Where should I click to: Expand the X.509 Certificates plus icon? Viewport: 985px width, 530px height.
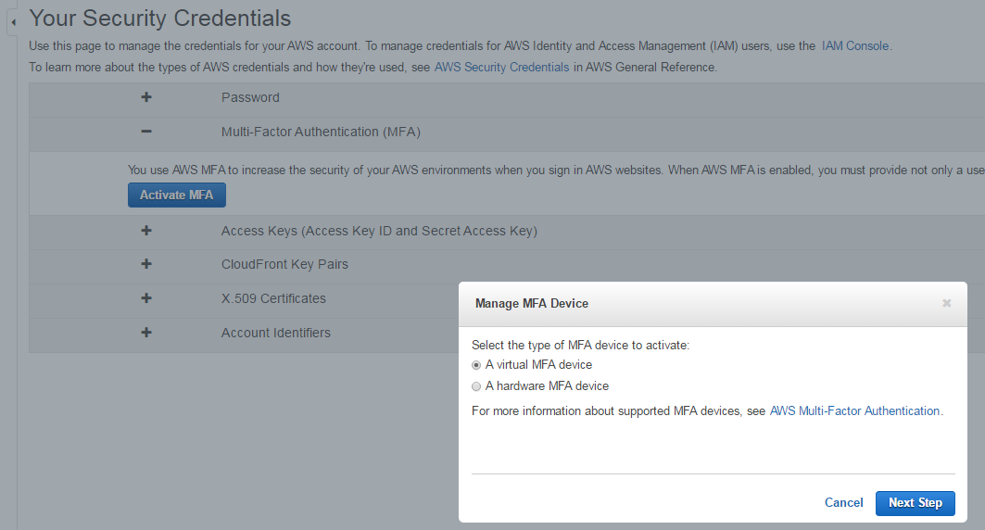[146, 298]
